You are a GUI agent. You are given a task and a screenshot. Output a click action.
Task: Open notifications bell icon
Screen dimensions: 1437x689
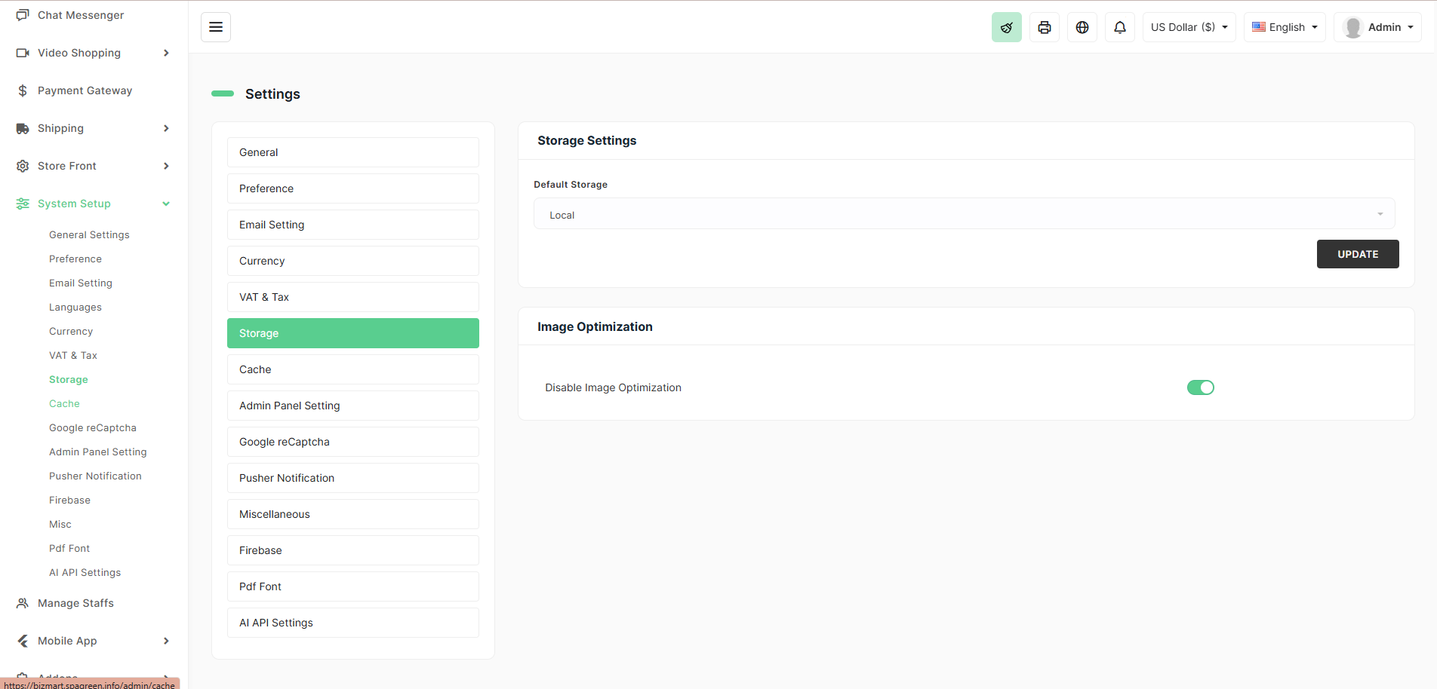click(1119, 27)
